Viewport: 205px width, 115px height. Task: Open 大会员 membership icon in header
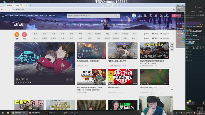pyautogui.click(x=140, y=16)
